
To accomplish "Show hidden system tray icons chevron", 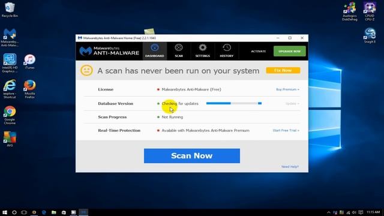I will tap(329, 212).
